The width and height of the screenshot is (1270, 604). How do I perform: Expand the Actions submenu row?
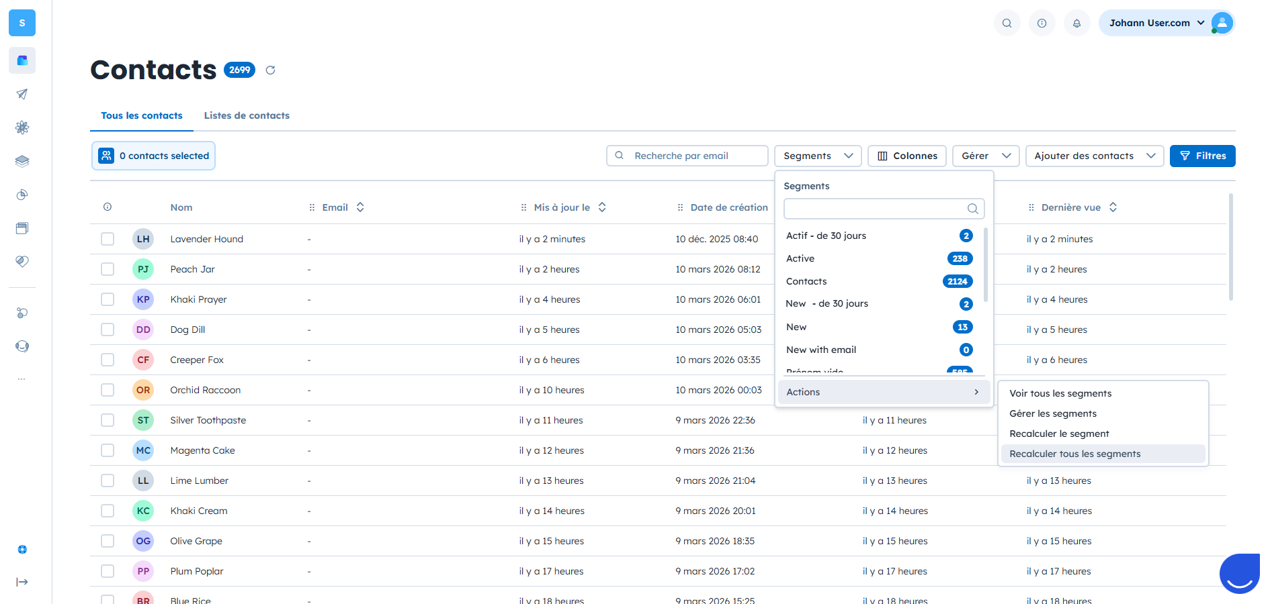pos(884,392)
